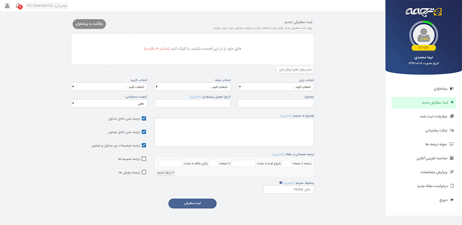
Task: Enable ترجمه ضمیمه ها checkbox
Action: [144, 159]
